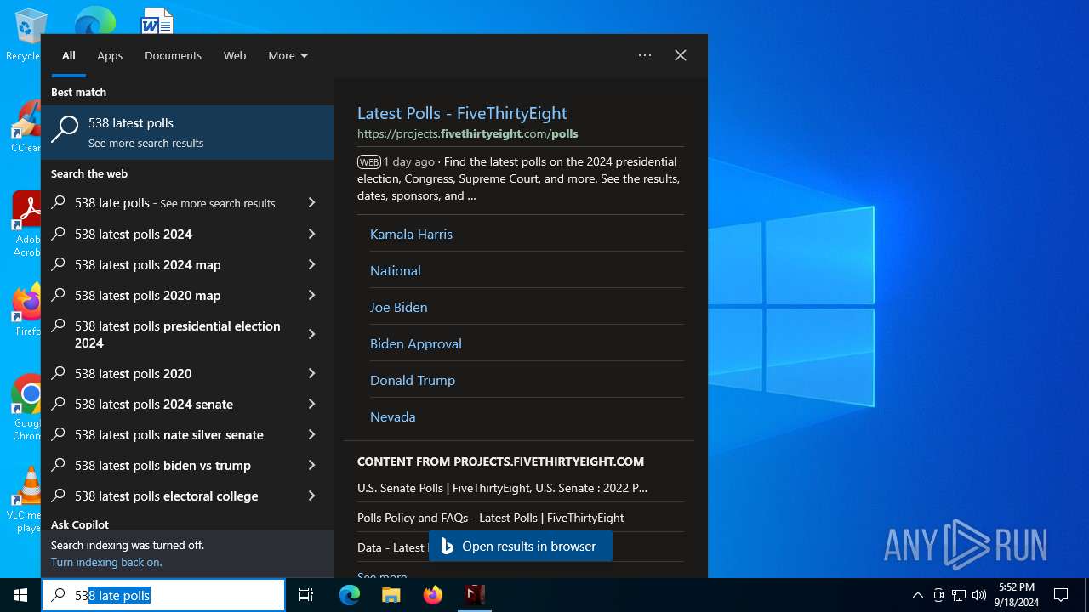Switch to the Apps search tab
1089x612 pixels.
(x=110, y=55)
